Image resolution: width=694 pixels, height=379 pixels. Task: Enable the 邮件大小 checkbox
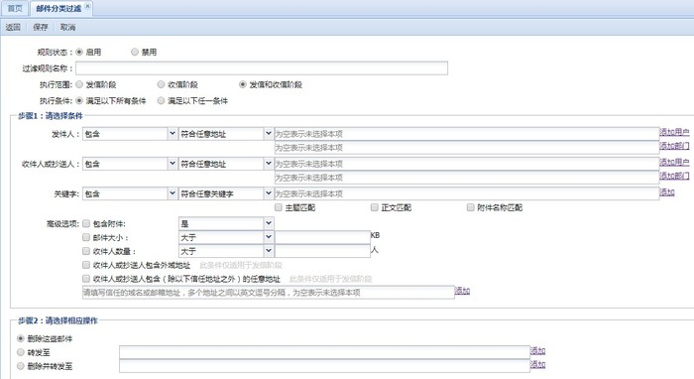pyautogui.click(x=86, y=237)
